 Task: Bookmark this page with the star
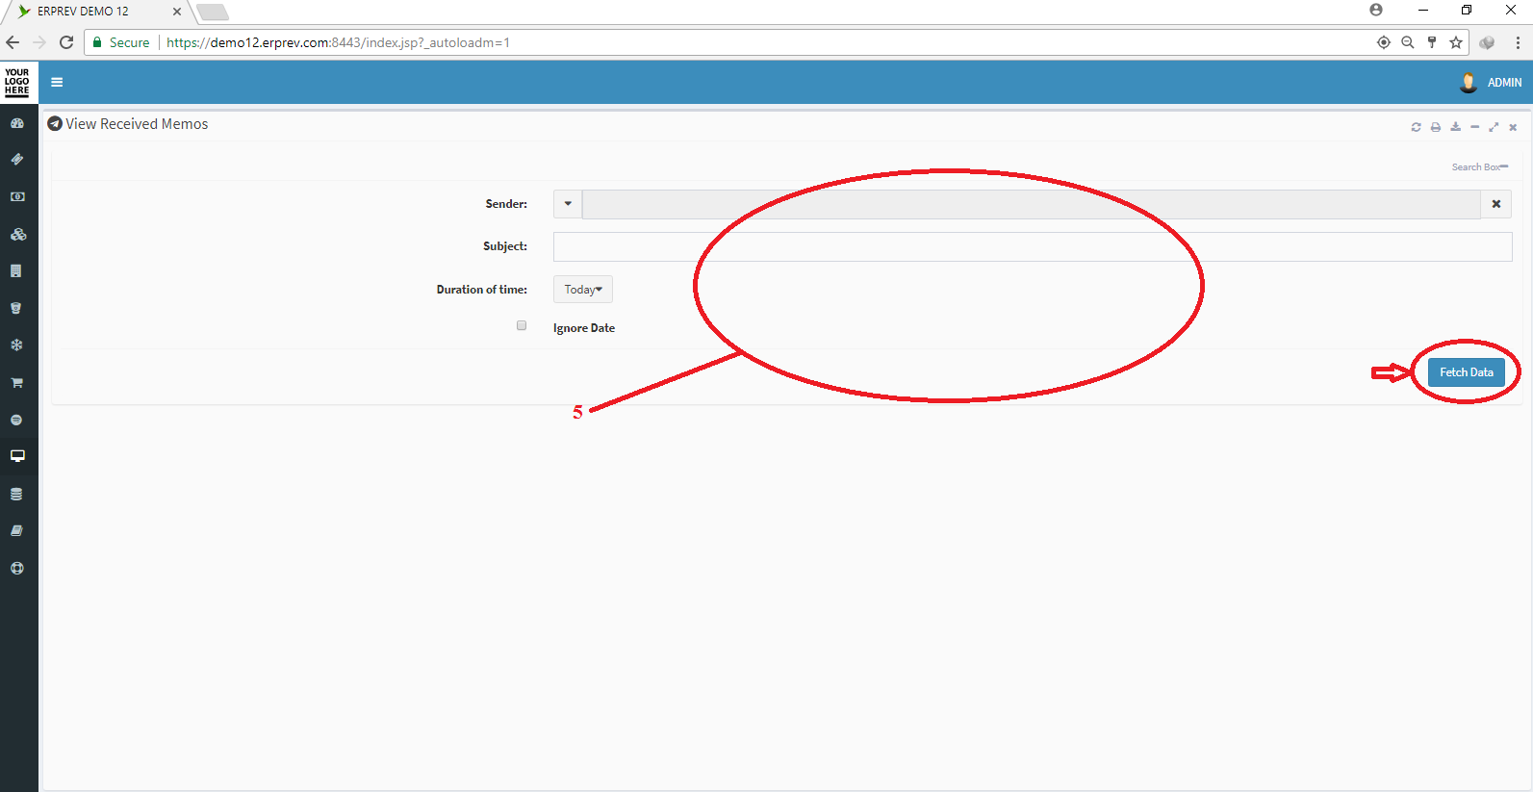pyautogui.click(x=1456, y=42)
